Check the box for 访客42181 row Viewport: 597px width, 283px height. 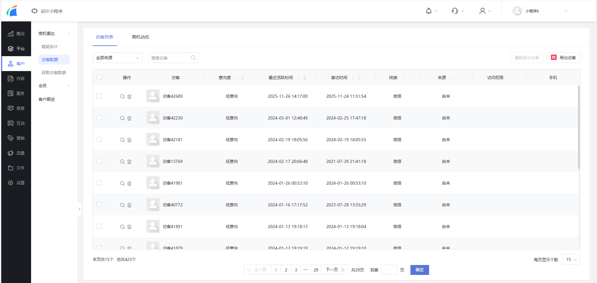[99, 139]
